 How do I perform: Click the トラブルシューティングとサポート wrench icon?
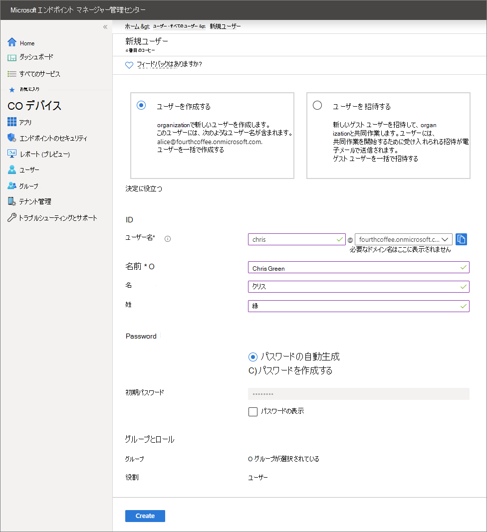click(x=12, y=217)
